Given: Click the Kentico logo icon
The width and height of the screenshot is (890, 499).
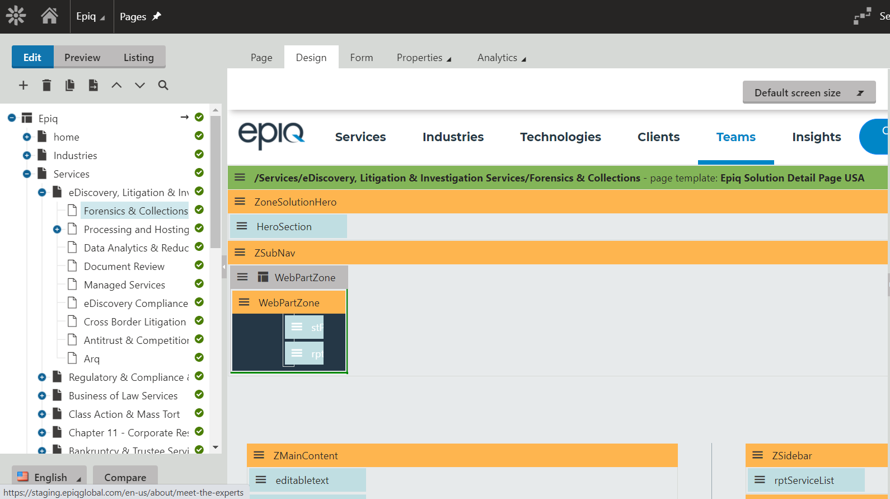Looking at the screenshot, I should 16,16.
